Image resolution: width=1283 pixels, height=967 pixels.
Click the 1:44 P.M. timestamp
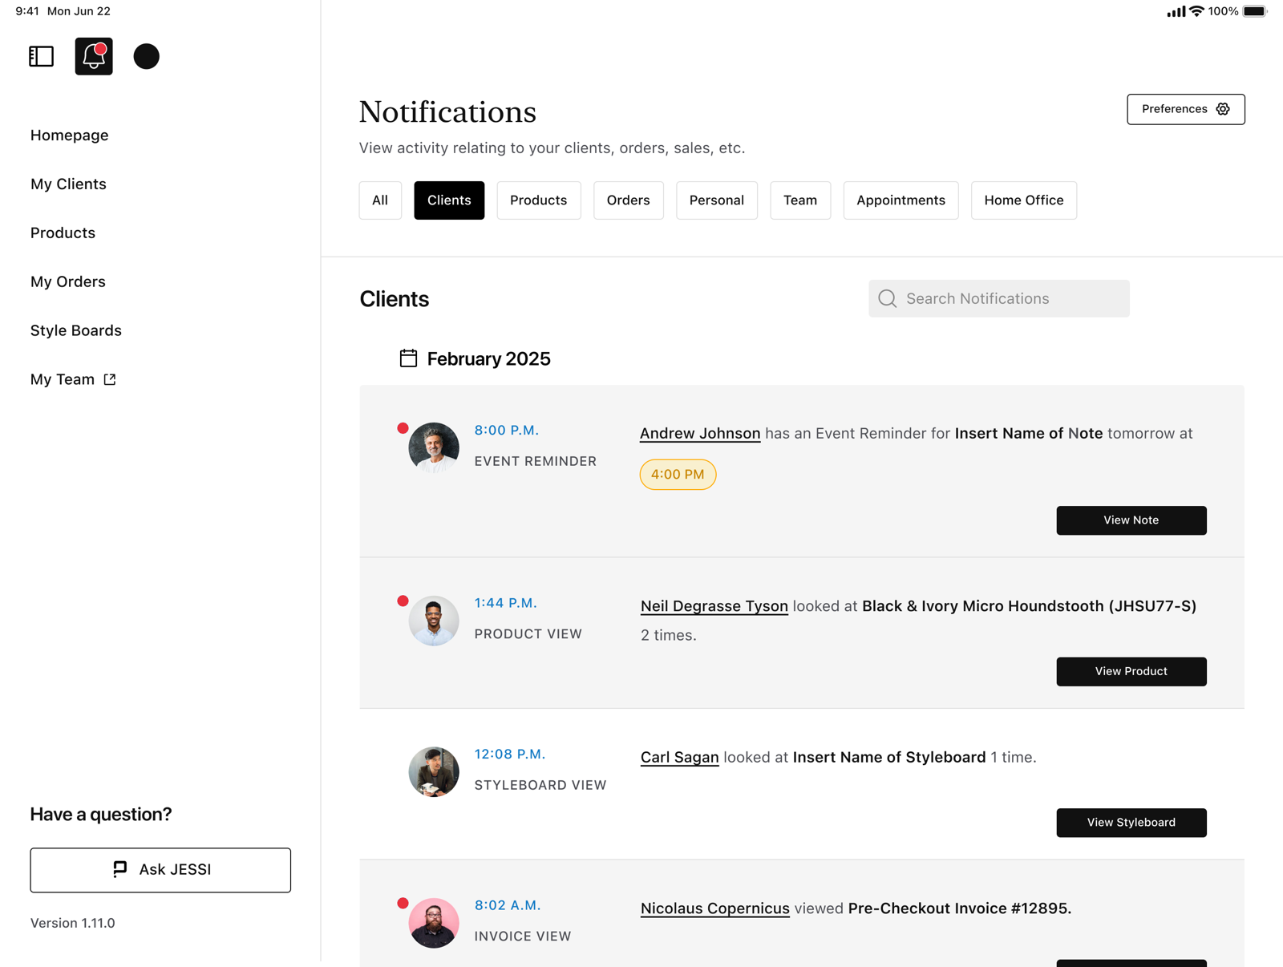pos(506,603)
